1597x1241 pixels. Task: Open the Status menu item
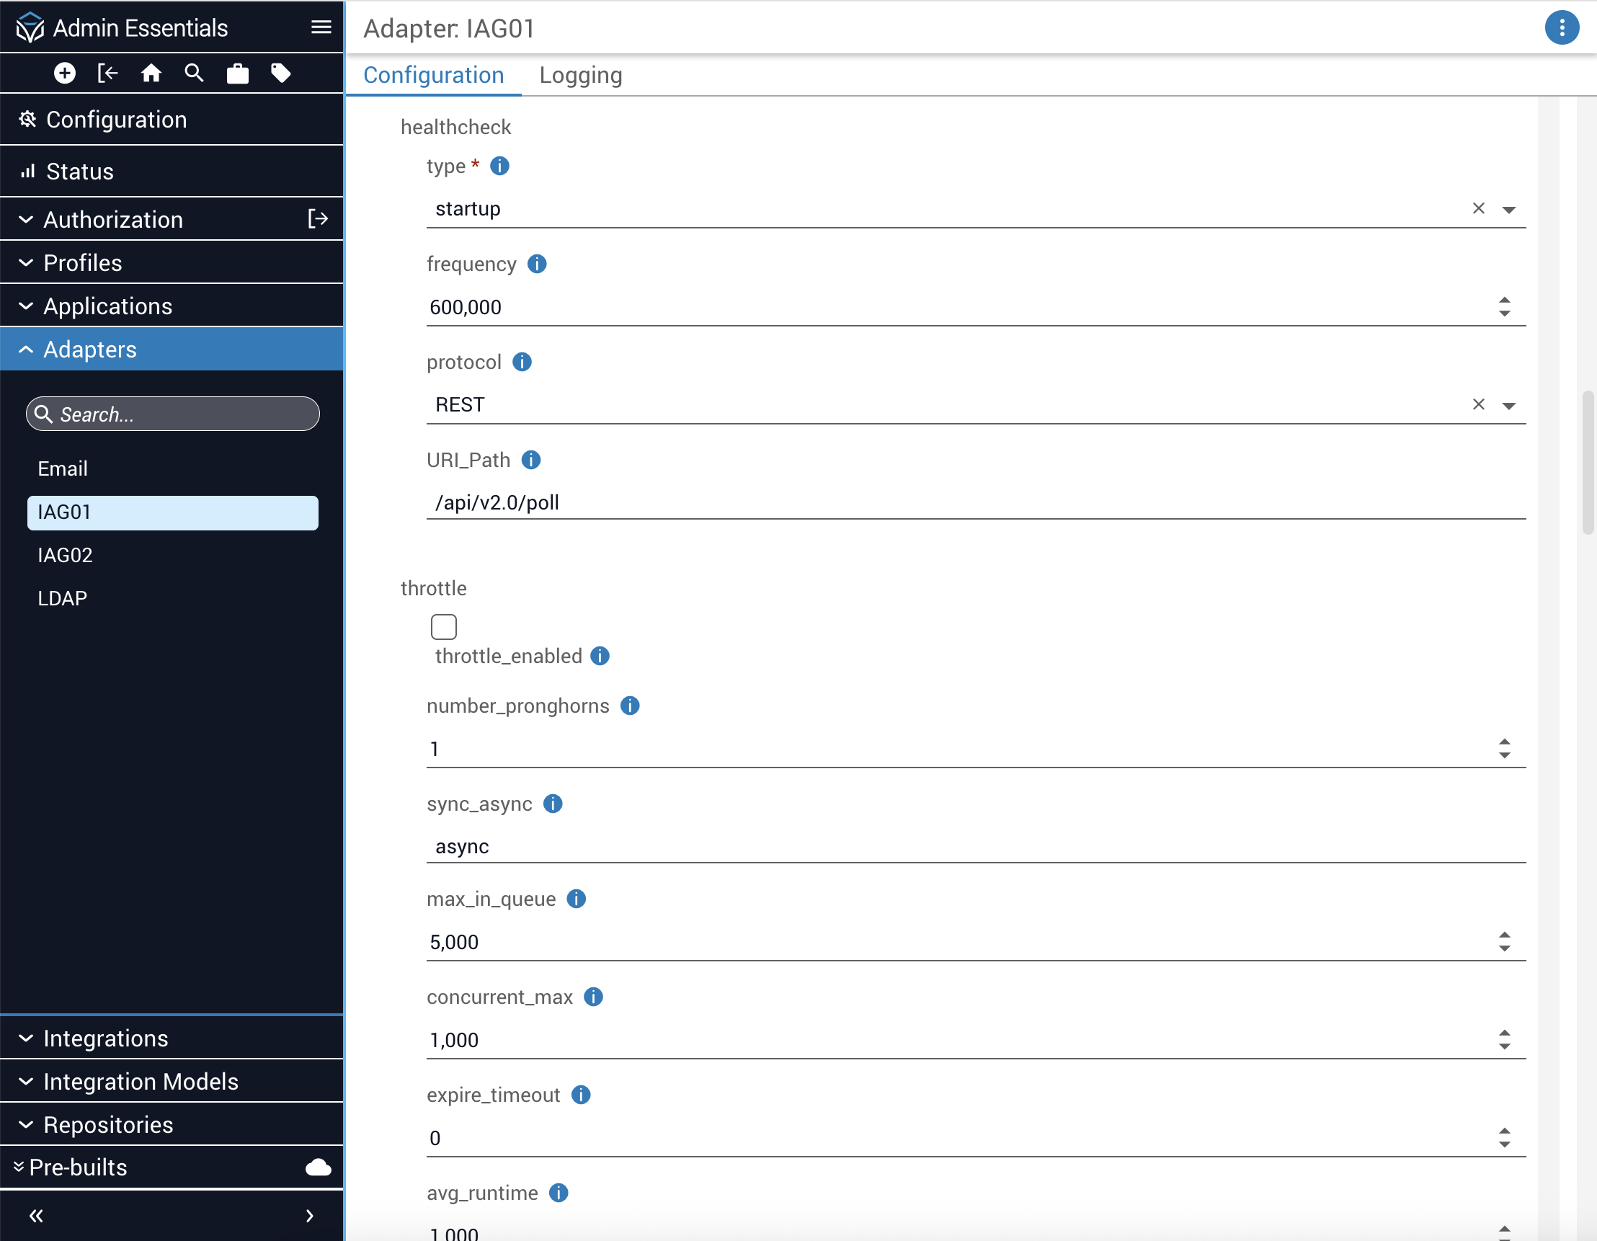pyautogui.click(x=80, y=171)
